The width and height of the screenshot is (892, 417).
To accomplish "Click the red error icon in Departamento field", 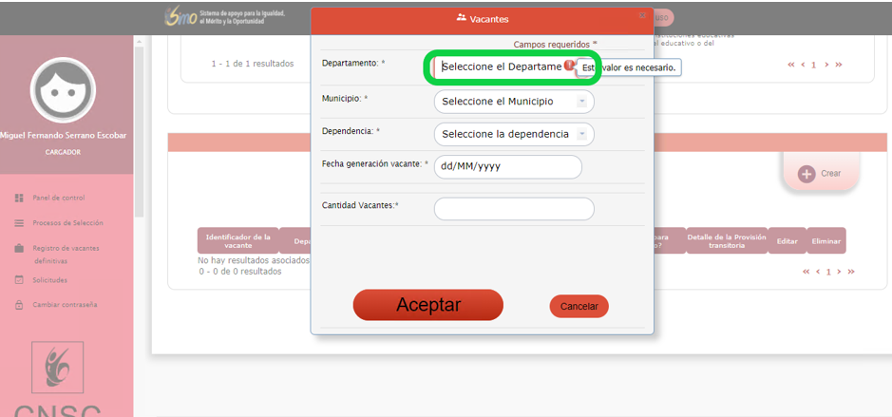I will tap(568, 66).
